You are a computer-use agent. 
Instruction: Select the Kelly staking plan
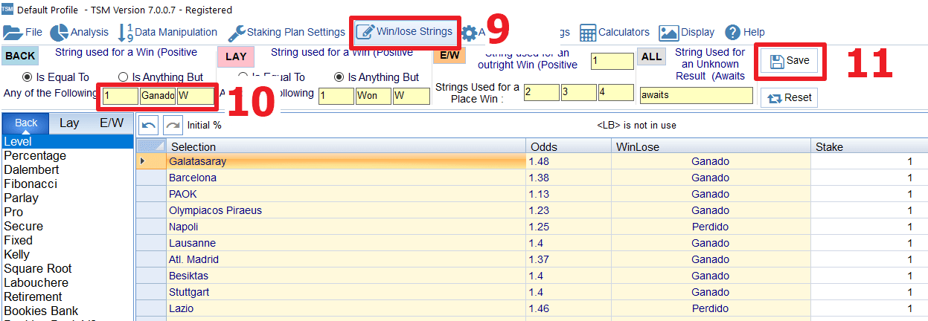(x=67, y=254)
